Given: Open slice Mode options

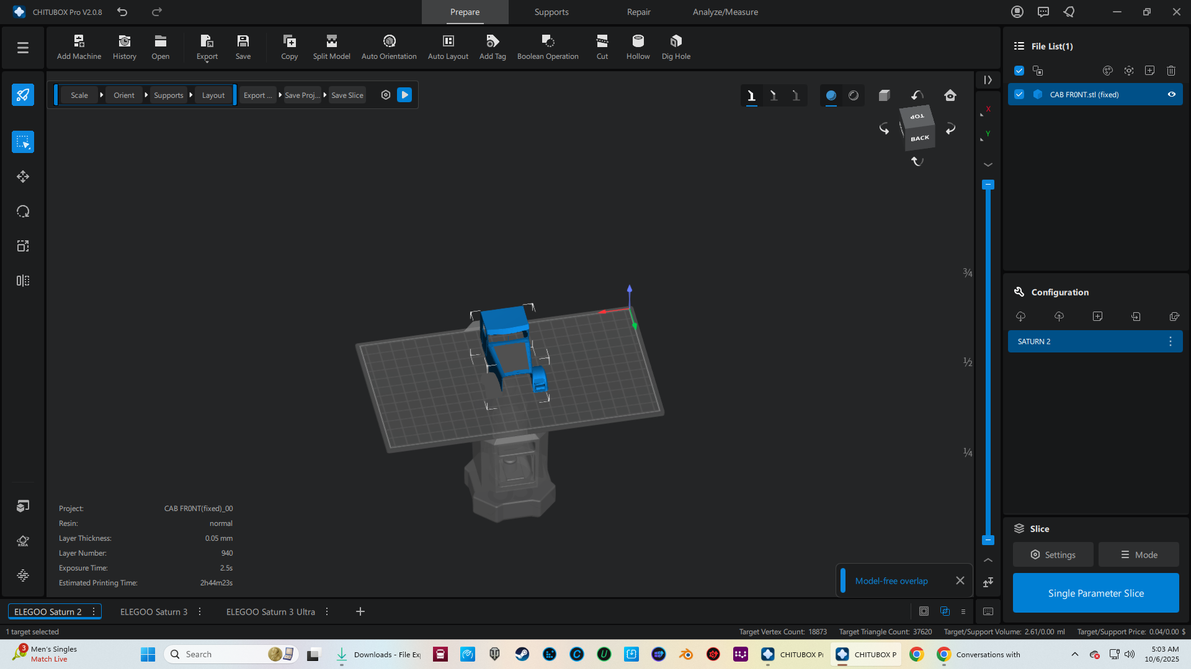Looking at the screenshot, I should click(x=1138, y=554).
